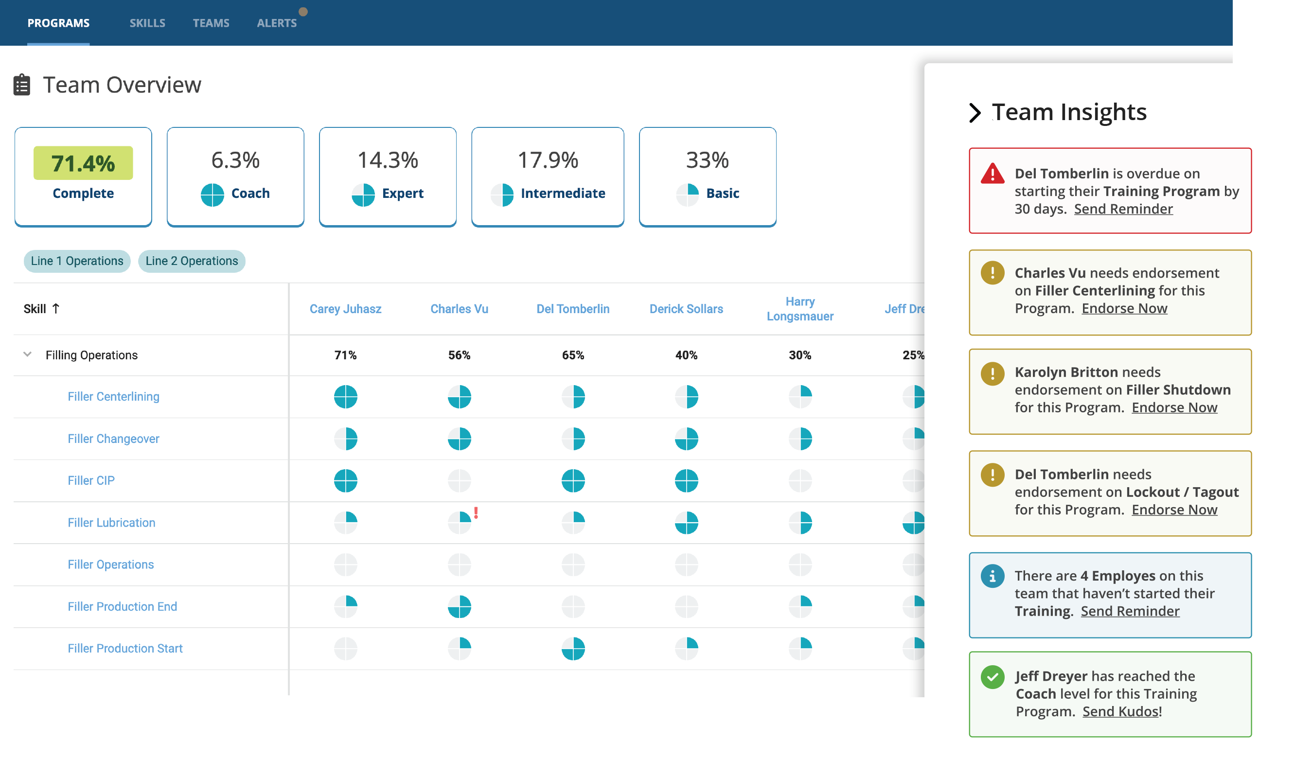Collapse the Filling Operations group
This screenshot has width=1295, height=777.
tap(28, 354)
